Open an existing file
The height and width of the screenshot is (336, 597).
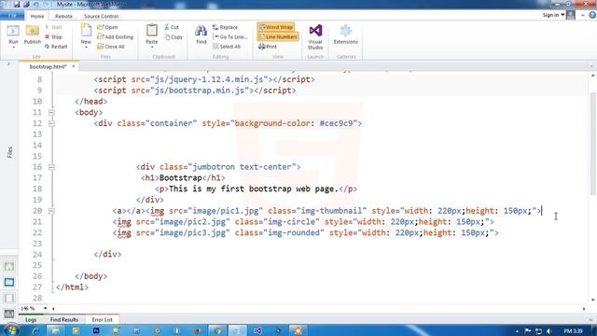tap(107, 27)
